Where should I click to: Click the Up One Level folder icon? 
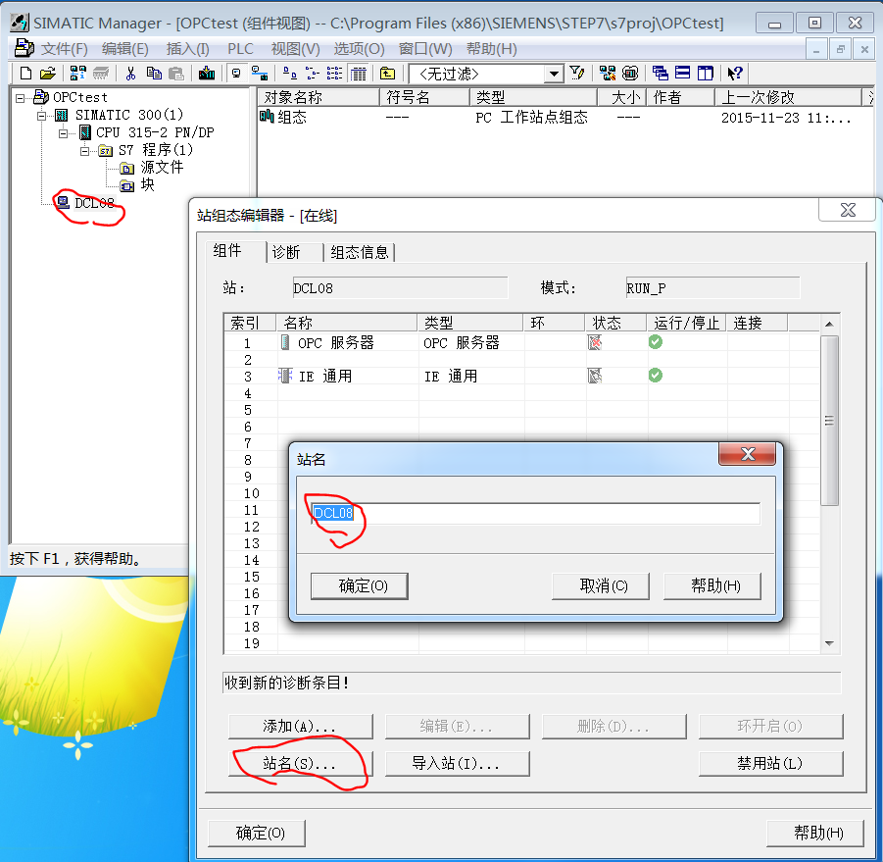click(x=387, y=74)
